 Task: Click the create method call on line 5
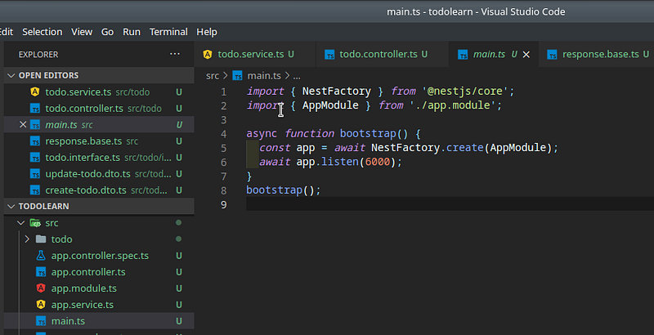pyautogui.click(x=464, y=148)
